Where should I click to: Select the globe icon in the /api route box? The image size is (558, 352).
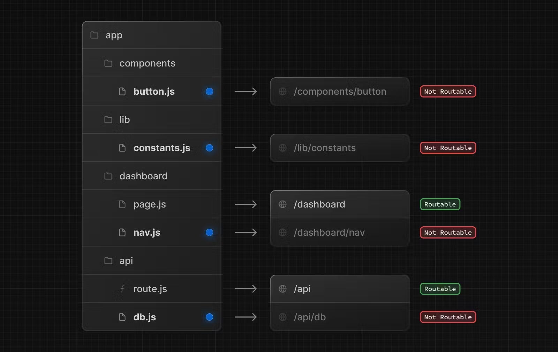[282, 289]
